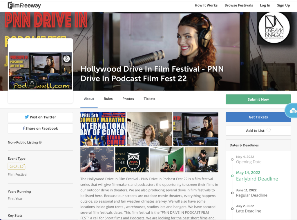Click the FilmFreeway logo

(x=24, y=6)
